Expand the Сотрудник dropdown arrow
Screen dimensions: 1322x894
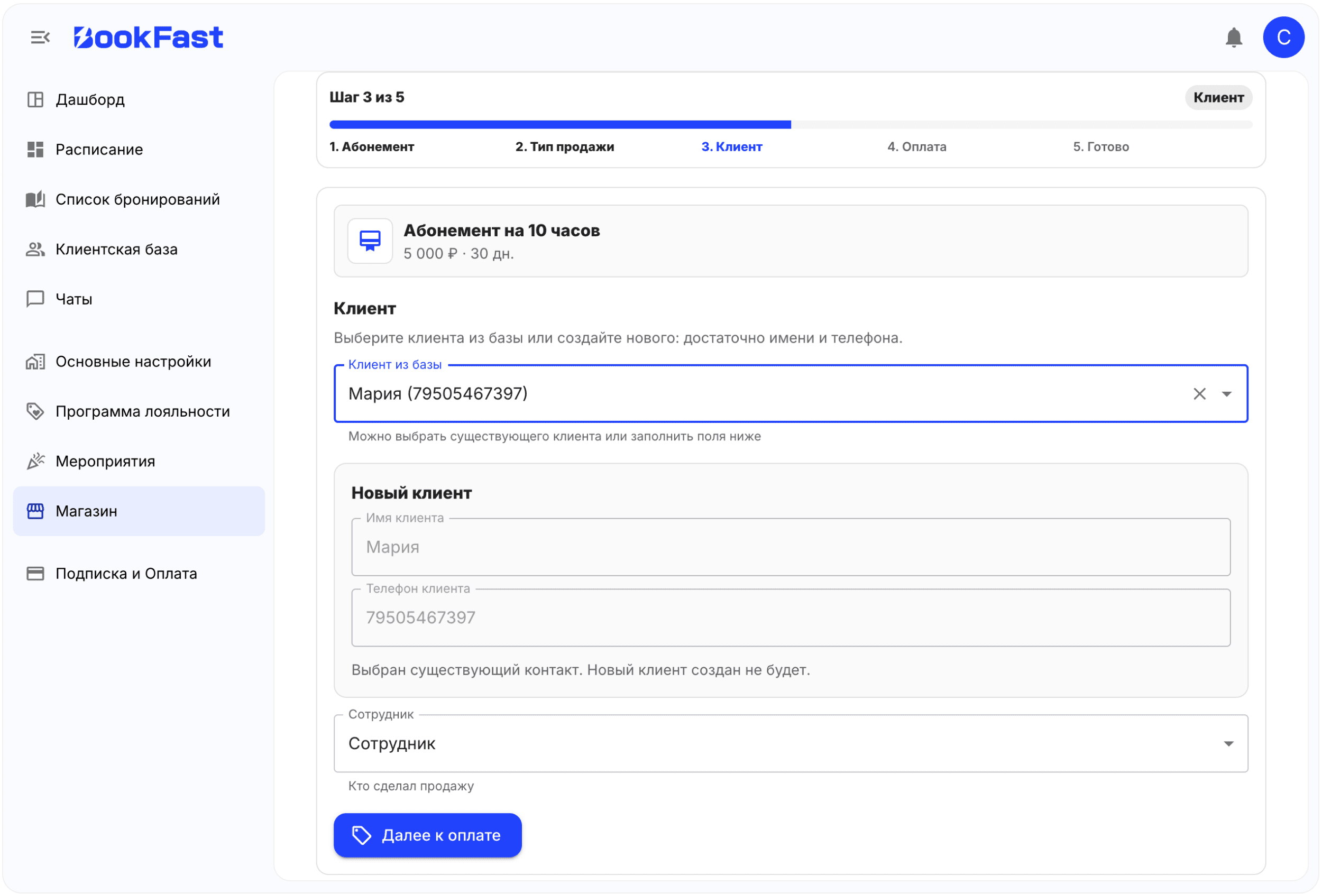click(1228, 743)
